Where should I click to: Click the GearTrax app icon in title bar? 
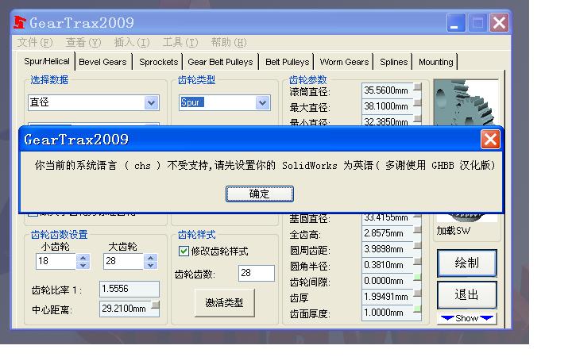tap(20, 22)
